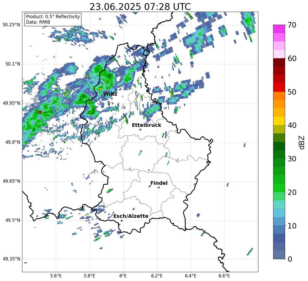Click the colorbar value 10
The height and width of the screenshot is (281, 308).
292,226
